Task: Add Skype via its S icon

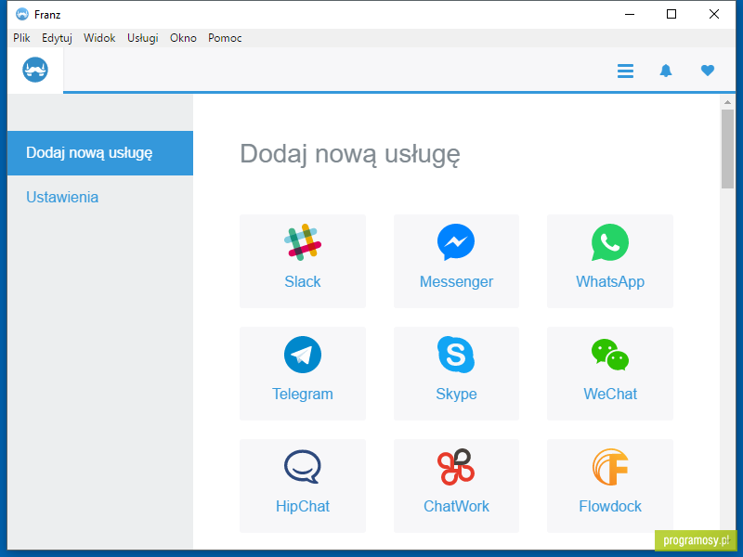Action: tap(456, 355)
